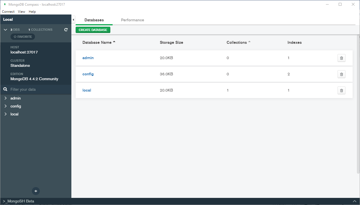360x205 pixels.
Task: Click the vertical scrollbar of database list
Action: coord(358,104)
